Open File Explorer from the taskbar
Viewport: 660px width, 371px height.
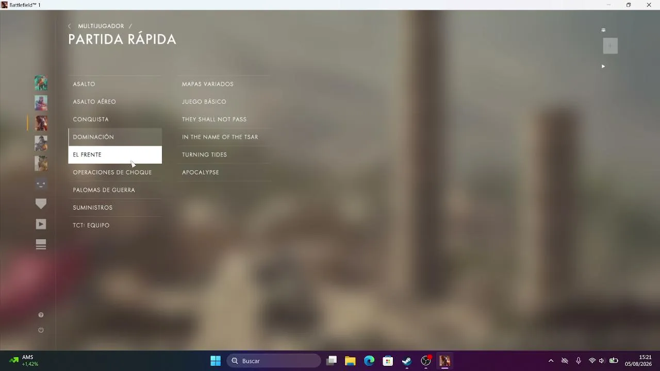point(350,361)
